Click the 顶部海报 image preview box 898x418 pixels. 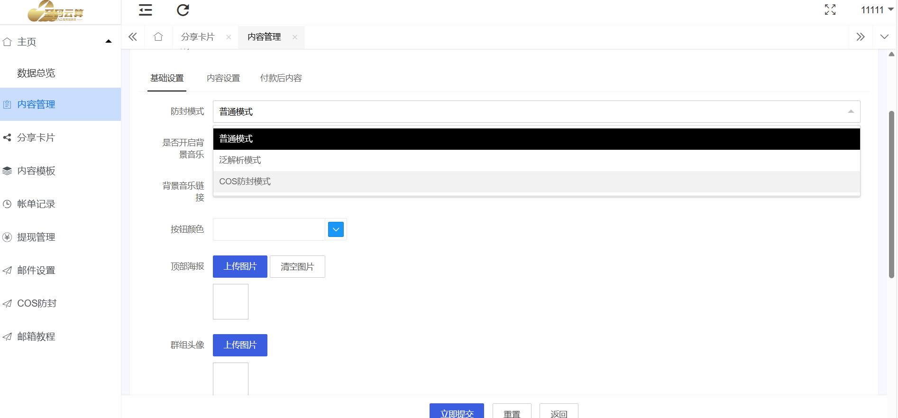point(230,301)
